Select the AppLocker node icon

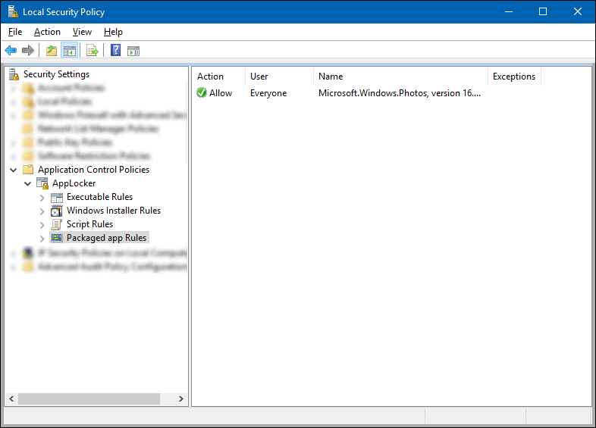tap(42, 183)
